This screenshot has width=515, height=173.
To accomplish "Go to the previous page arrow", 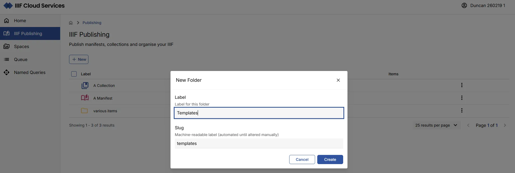I will tap(468, 125).
